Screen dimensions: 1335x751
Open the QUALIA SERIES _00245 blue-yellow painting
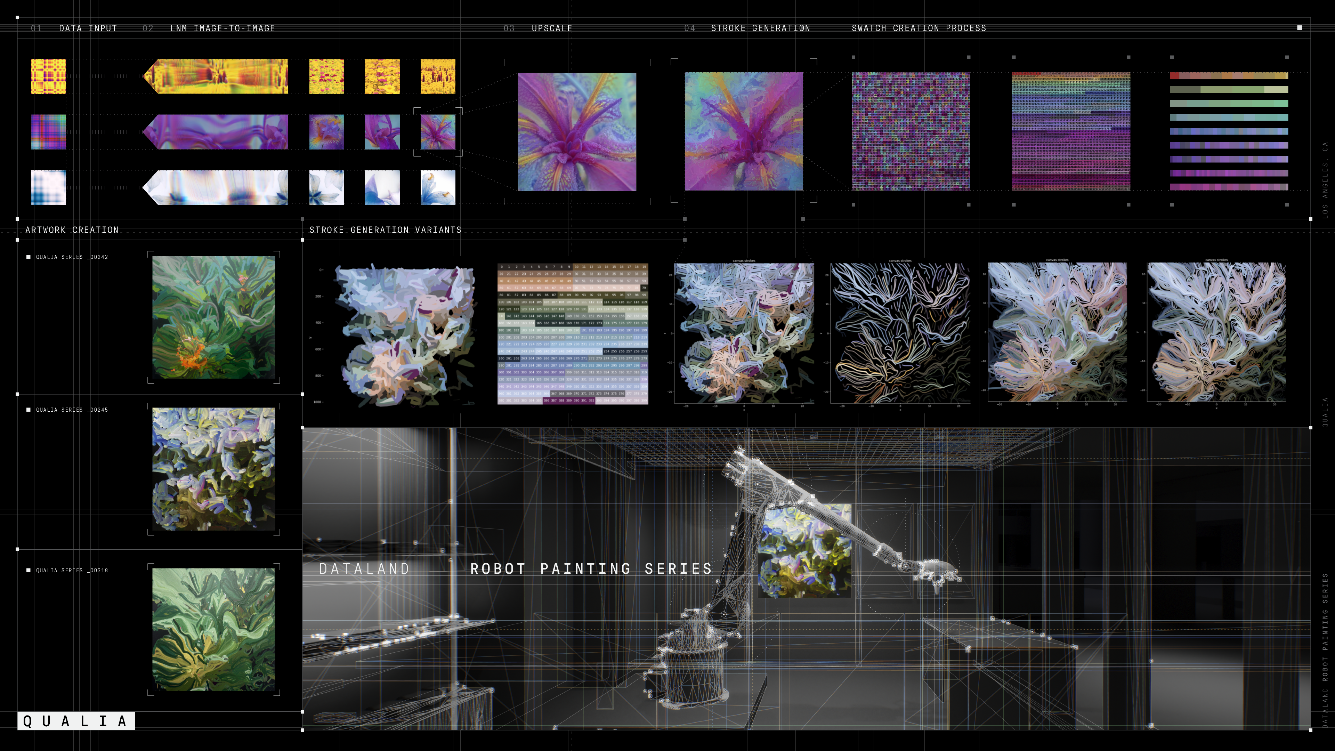pyautogui.click(x=213, y=469)
